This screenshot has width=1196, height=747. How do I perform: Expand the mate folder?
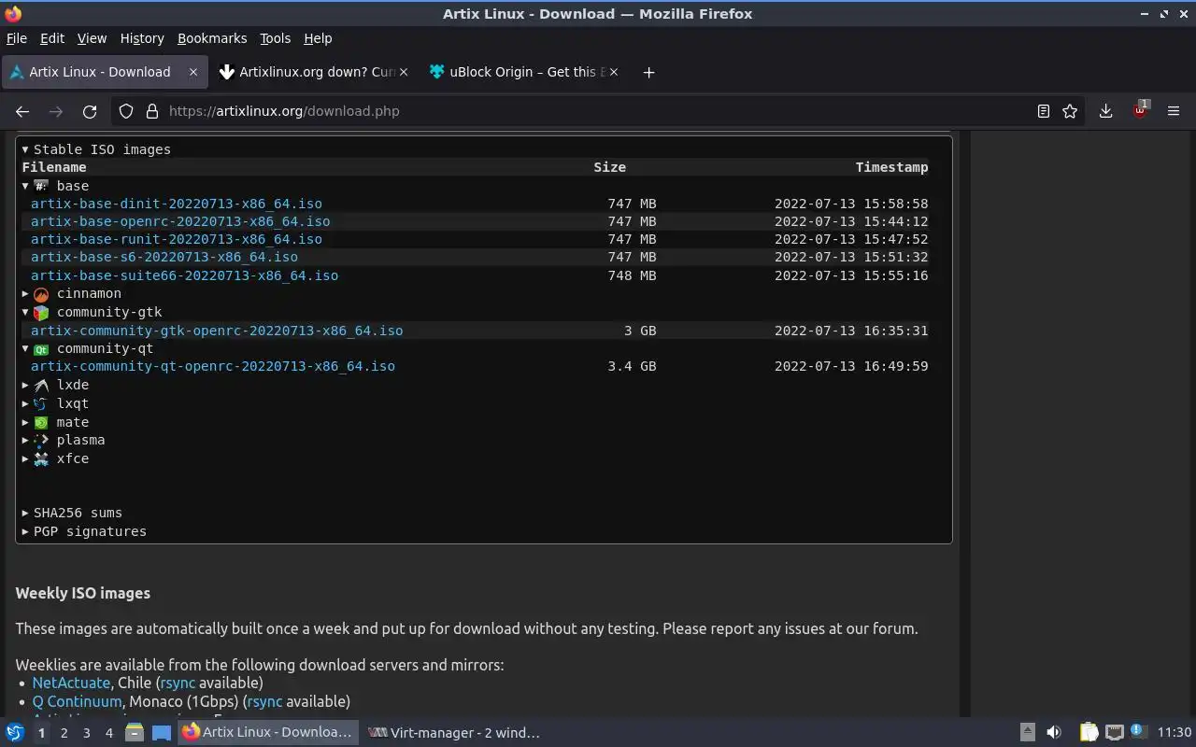55,422
